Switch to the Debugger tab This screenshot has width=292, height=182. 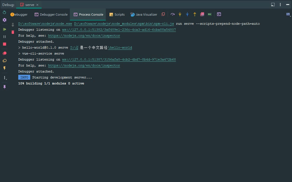(x=19, y=15)
